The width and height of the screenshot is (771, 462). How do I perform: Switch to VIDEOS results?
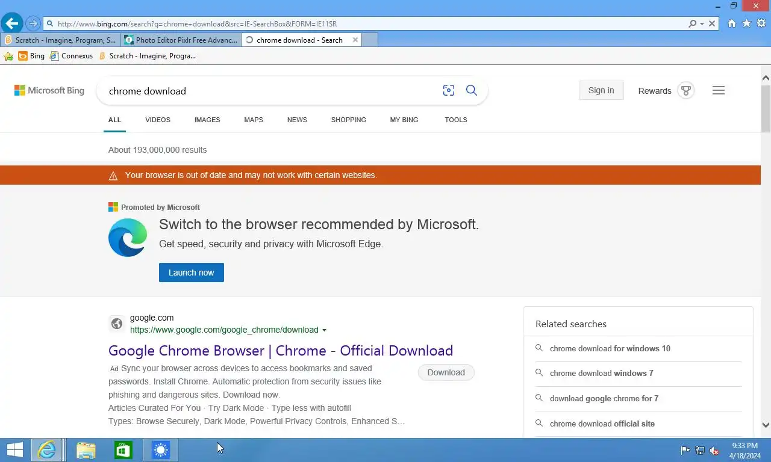click(x=158, y=120)
